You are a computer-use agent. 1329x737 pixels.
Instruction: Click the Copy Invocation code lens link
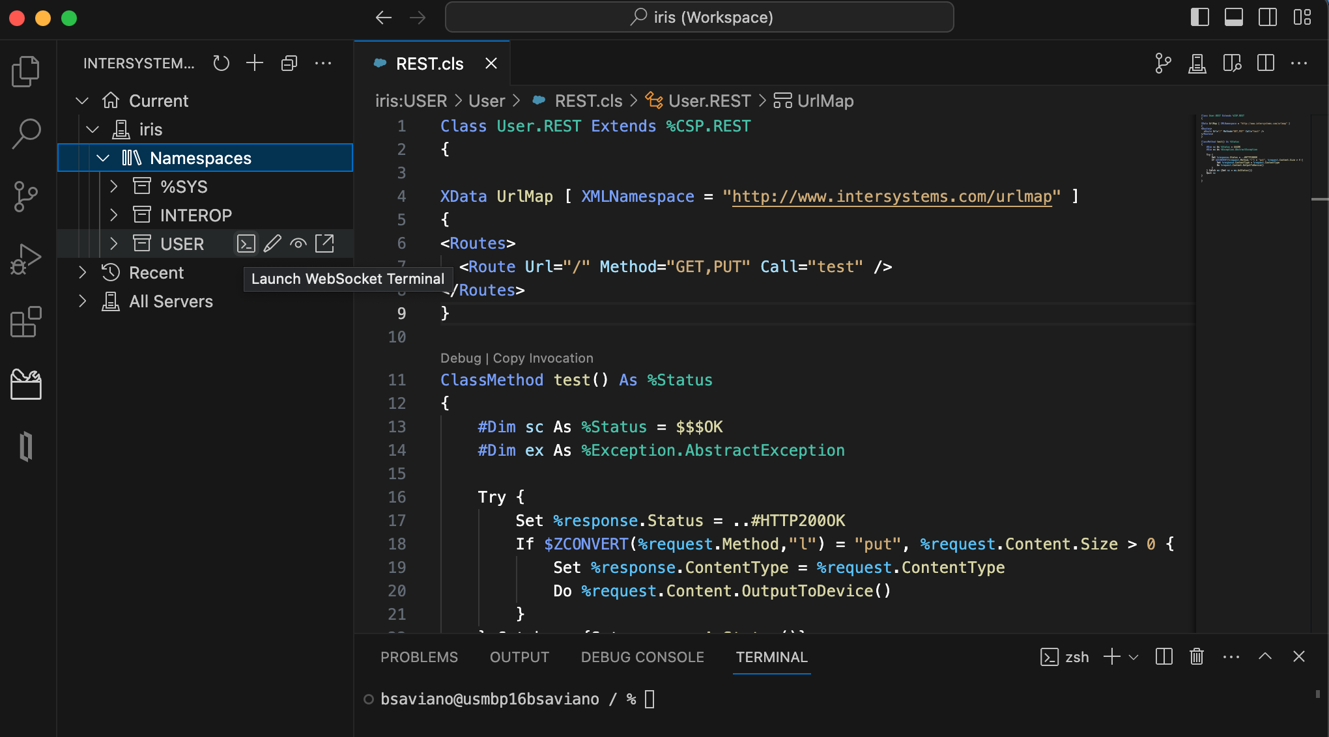point(543,358)
